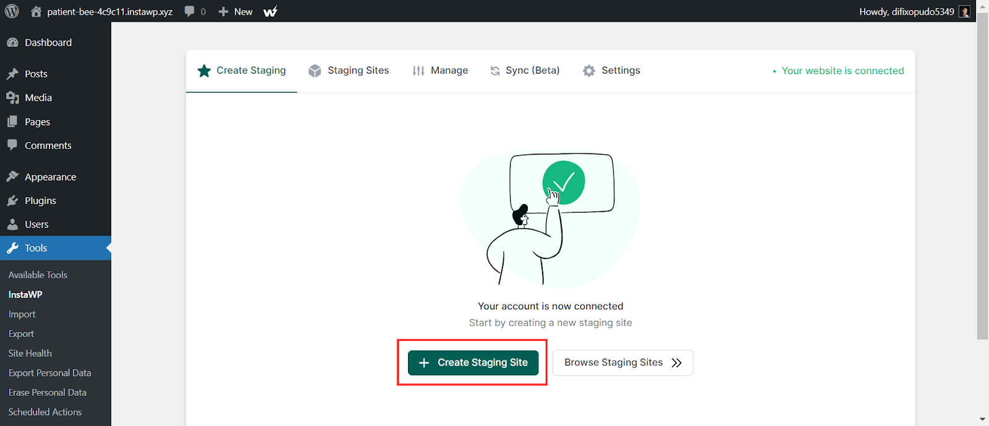Open the Export submenu link

pyautogui.click(x=21, y=334)
